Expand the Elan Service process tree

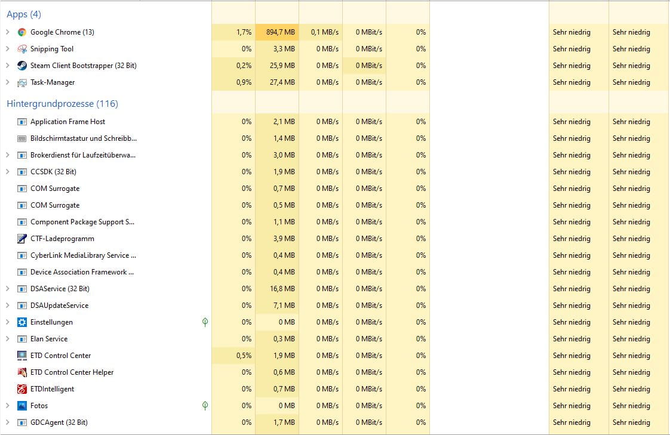coord(7,339)
